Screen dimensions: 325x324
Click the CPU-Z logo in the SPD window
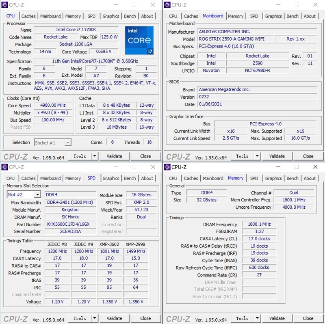coord(15,318)
